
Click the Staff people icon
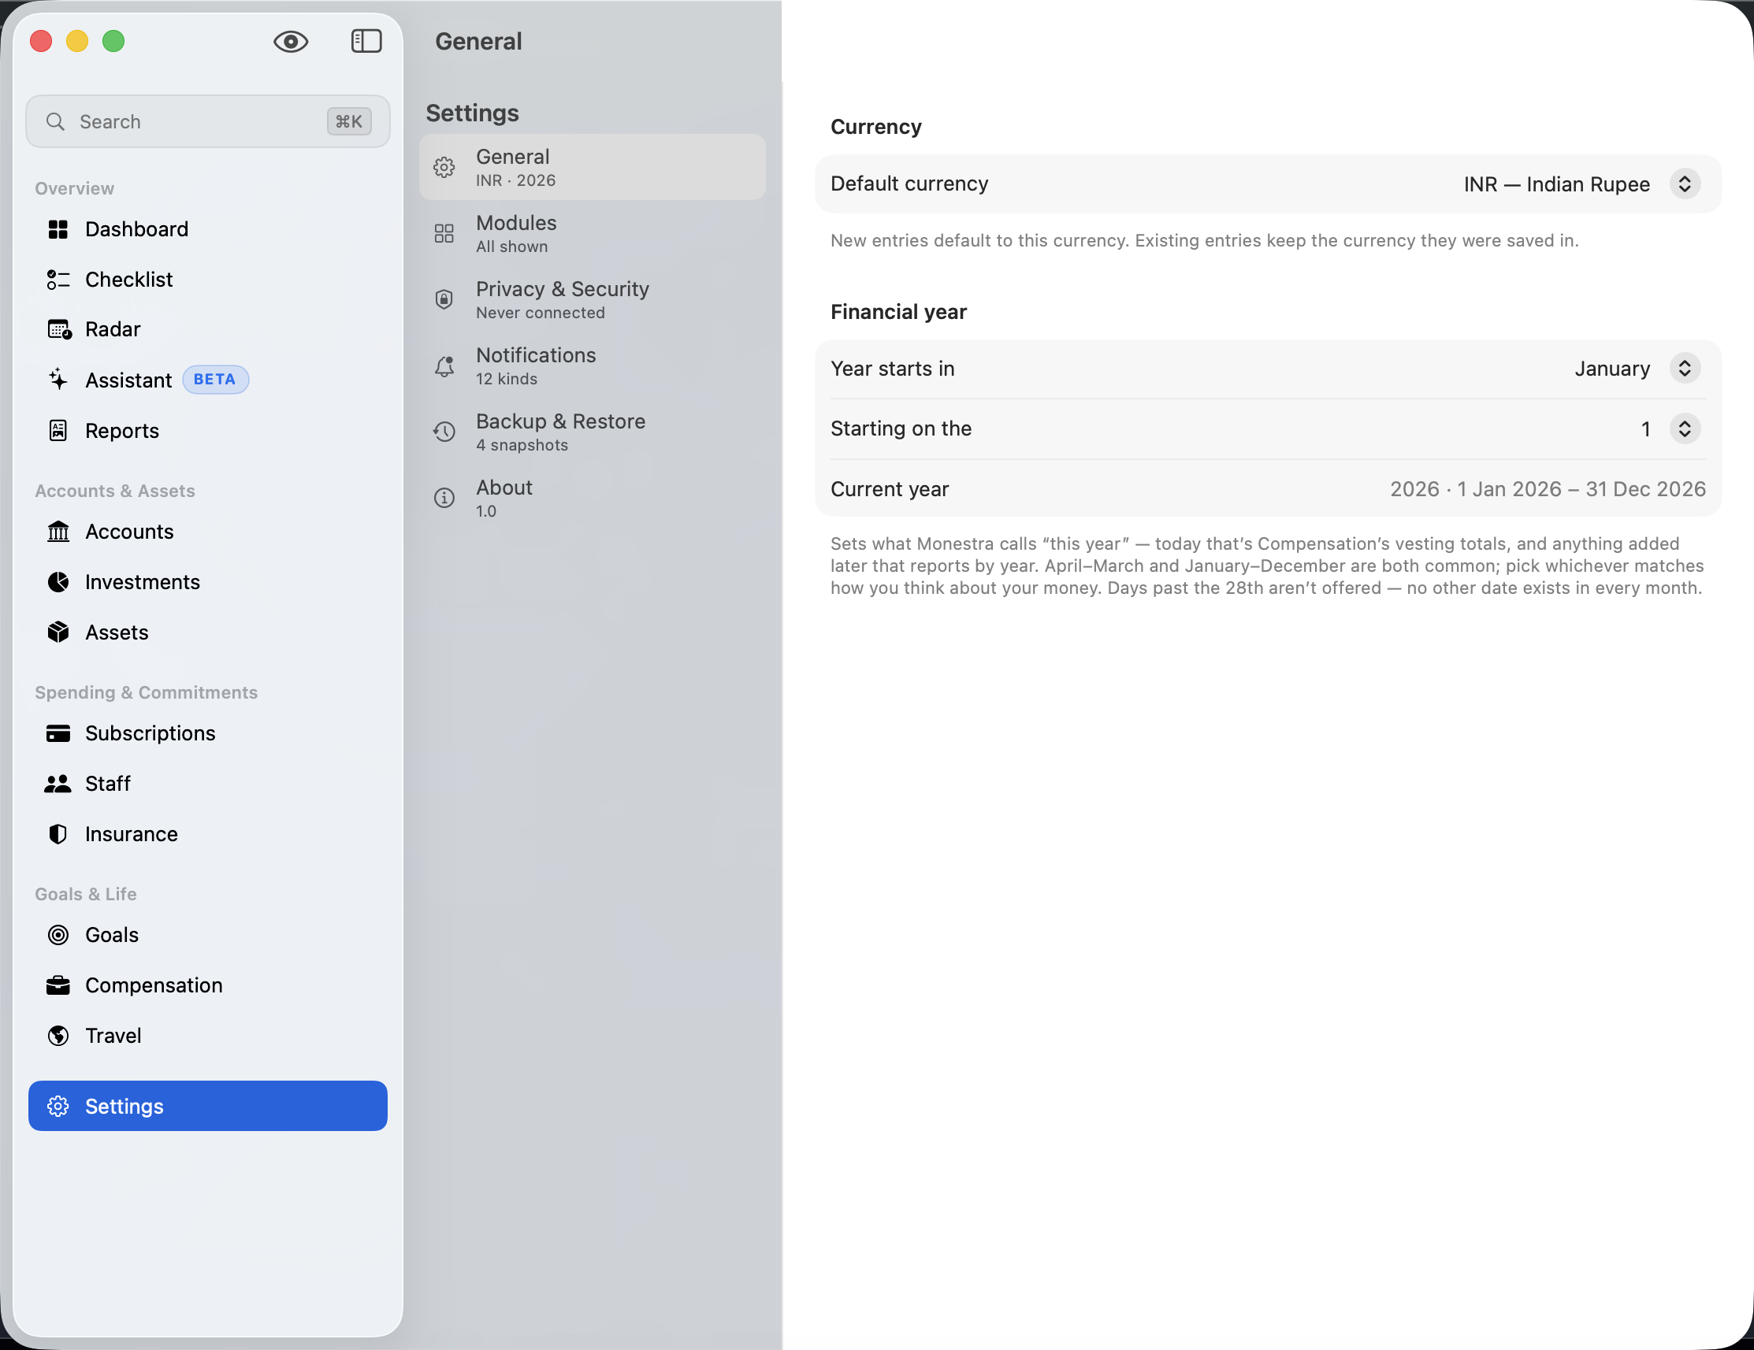pos(58,784)
